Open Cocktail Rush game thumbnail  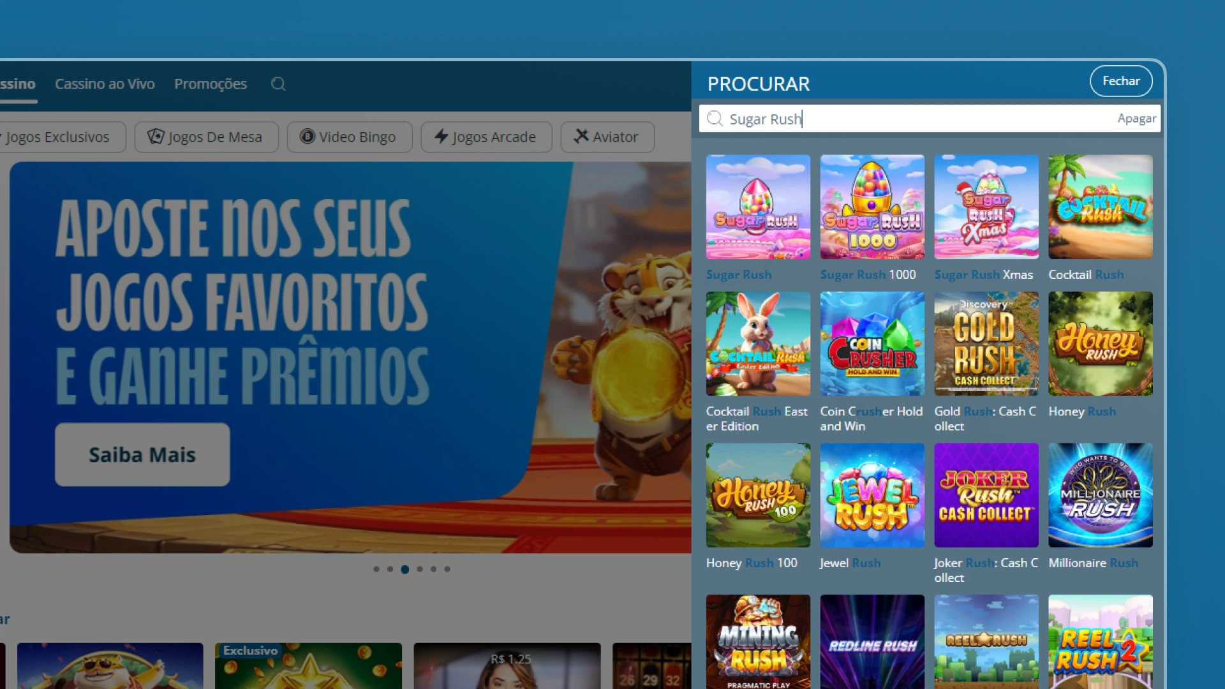(1101, 207)
